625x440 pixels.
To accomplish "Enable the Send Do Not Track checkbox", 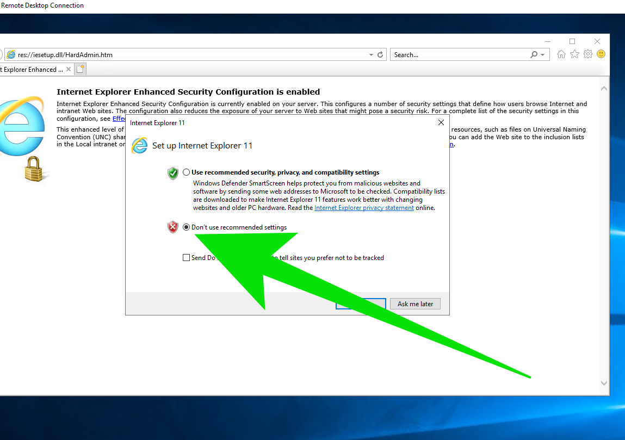I will pyautogui.click(x=186, y=257).
